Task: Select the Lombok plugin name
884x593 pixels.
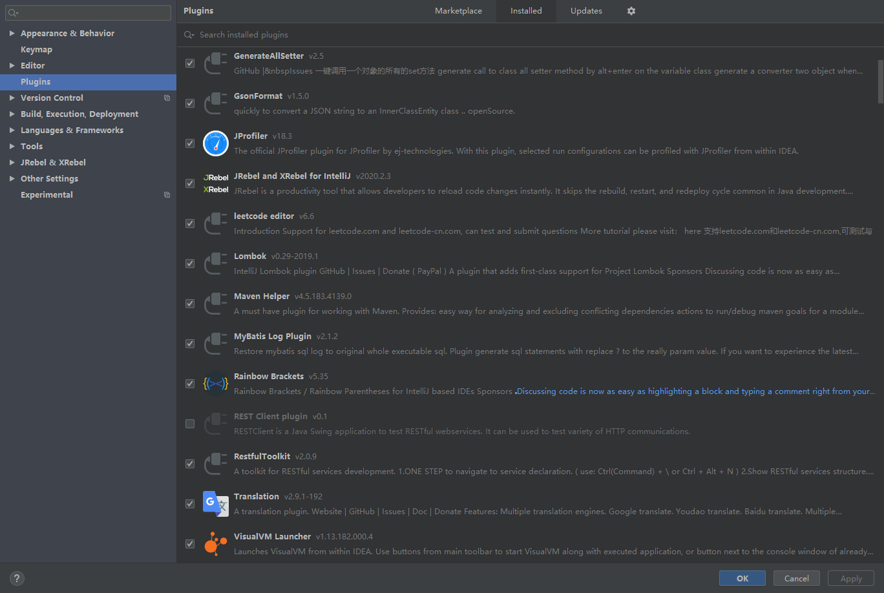Action: click(250, 256)
